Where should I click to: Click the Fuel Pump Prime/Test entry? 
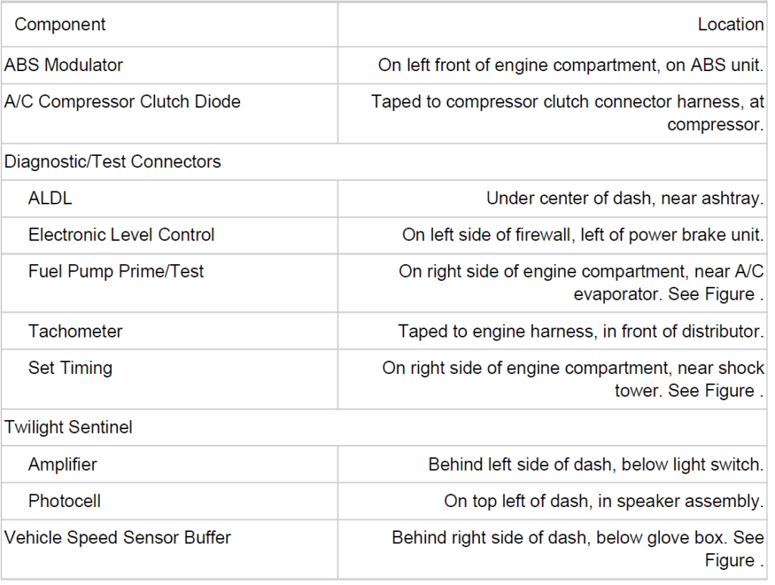click(x=116, y=271)
